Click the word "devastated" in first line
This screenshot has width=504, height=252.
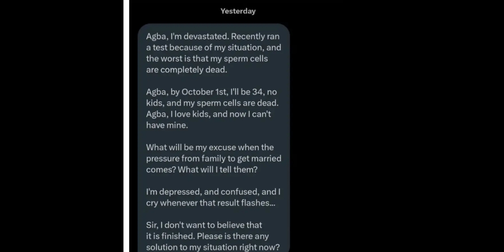206,36
